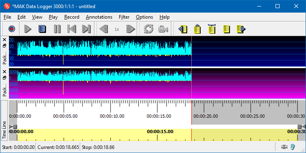Click the 00:00:10.00 mark on timeline ruler
The width and height of the screenshot is (306, 153).
click(112, 116)
